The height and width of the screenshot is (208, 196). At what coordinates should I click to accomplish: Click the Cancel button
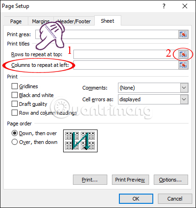point(175,199)
